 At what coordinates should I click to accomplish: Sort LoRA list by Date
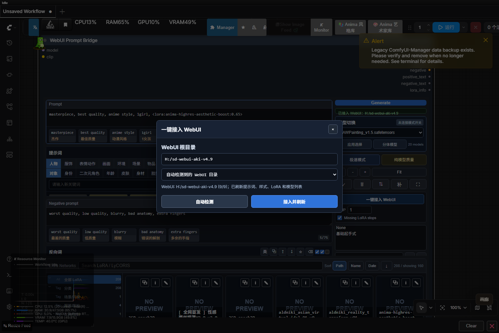click(372, 266)
